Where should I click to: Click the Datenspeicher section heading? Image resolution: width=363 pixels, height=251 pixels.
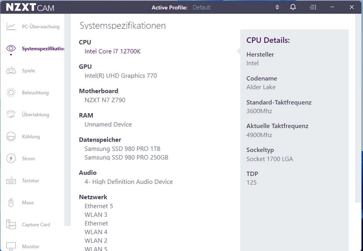(x=100, y=139)
